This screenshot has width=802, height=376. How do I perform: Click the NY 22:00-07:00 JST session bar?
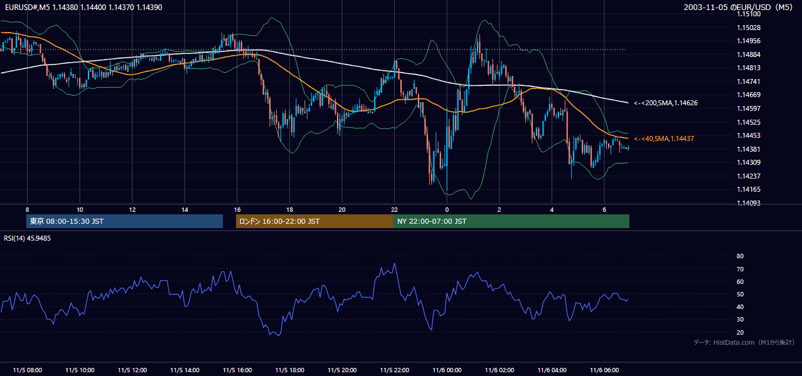point(511,221)
